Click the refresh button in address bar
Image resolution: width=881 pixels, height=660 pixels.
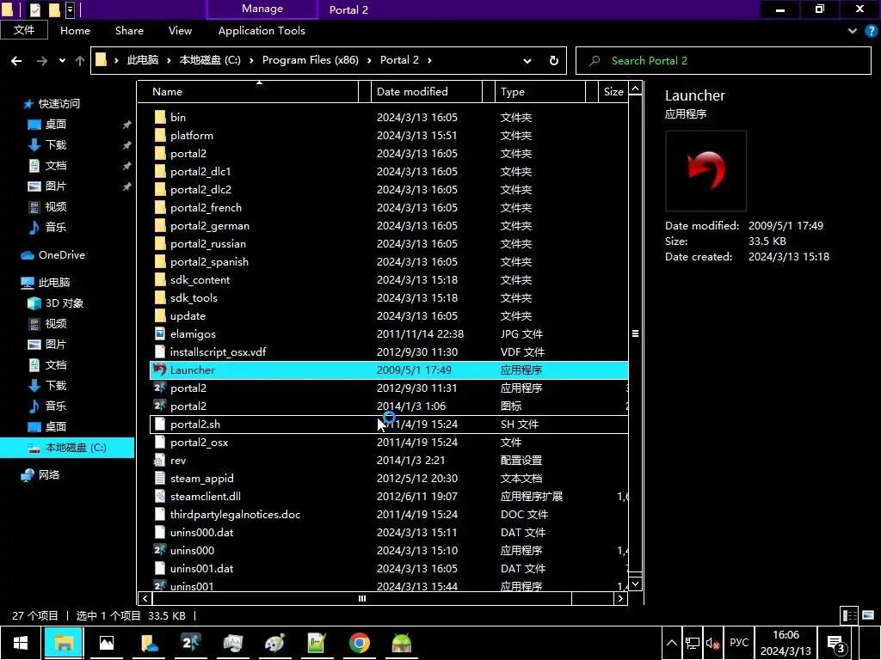coord(553,61)
